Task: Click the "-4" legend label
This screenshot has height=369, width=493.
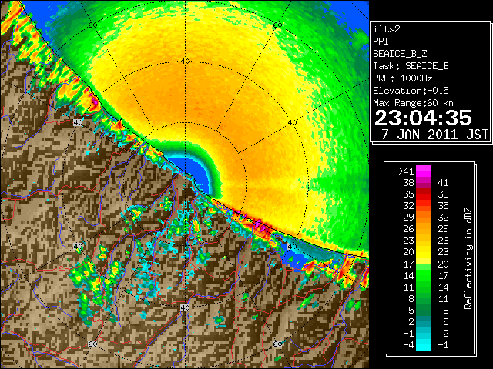Action: 408,345
